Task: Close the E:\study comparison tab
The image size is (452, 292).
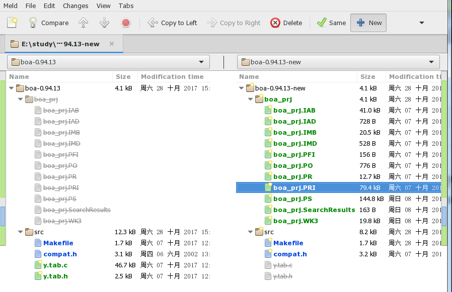Action: [x=112, y=44]
